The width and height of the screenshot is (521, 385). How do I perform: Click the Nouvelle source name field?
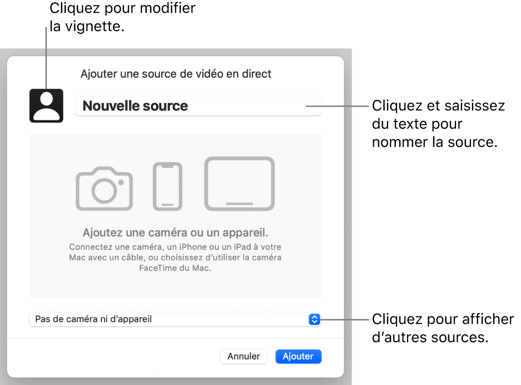point(198,106)
